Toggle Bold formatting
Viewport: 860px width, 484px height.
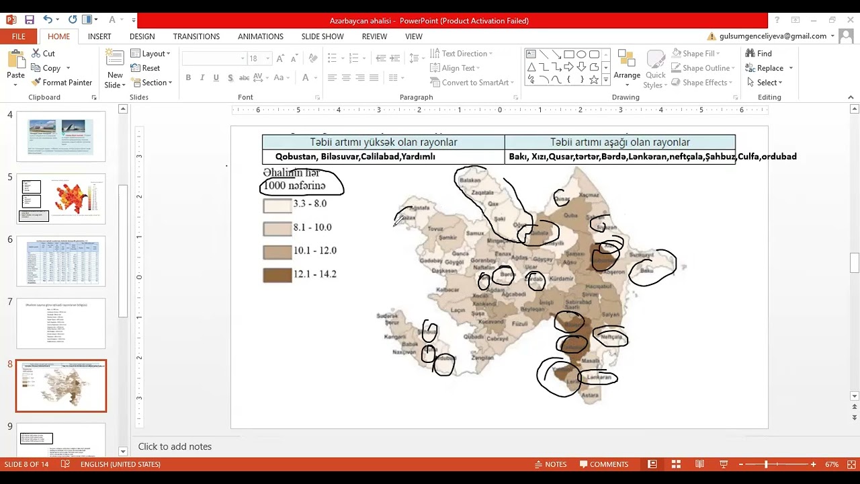[188, 78]
